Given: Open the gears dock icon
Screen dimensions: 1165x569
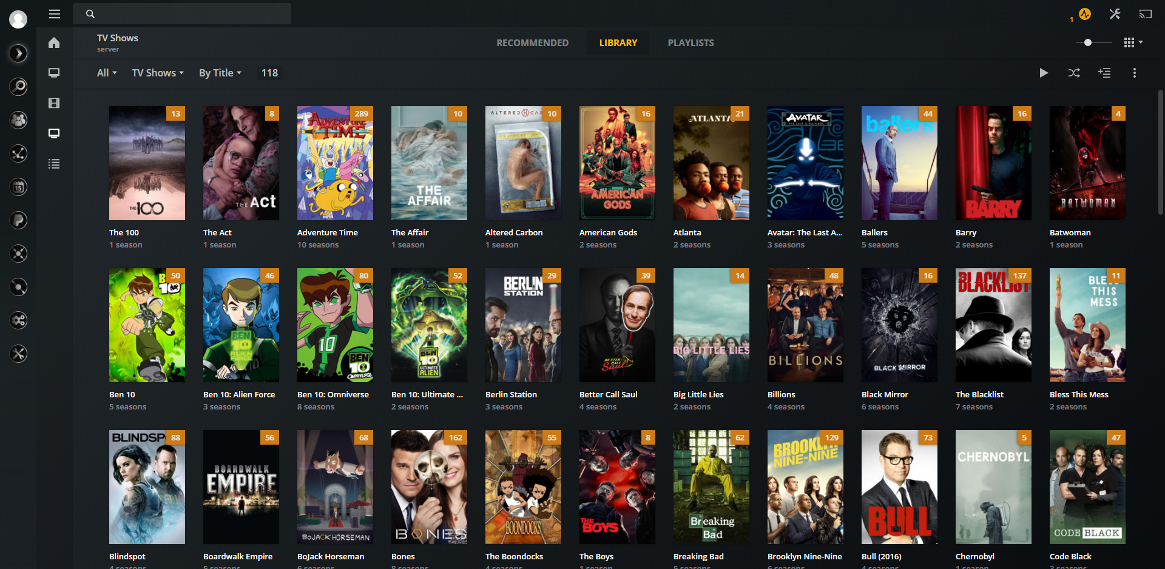Looking at the screenshot, I should pyautogui.click(x=18, y=320).
